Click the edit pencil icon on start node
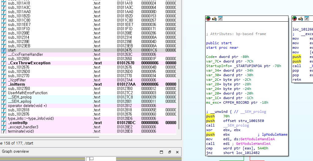Viewport: 313px width, 161px height. point(214,19)
